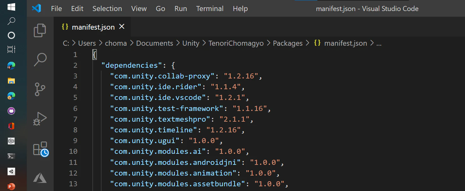Click the "1.1.4" version value
Screen dimensions: 465x191
pos(226,87)
